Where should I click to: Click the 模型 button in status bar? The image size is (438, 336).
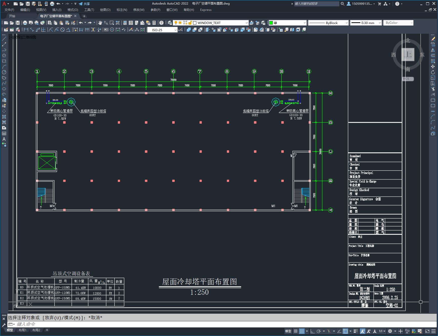288,331
